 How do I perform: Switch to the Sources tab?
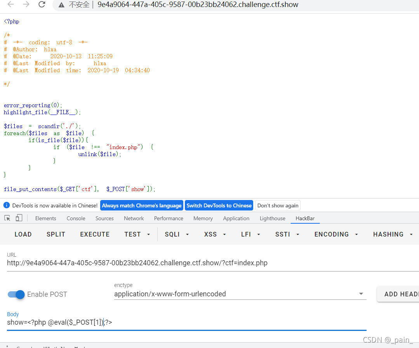(104, 218)
